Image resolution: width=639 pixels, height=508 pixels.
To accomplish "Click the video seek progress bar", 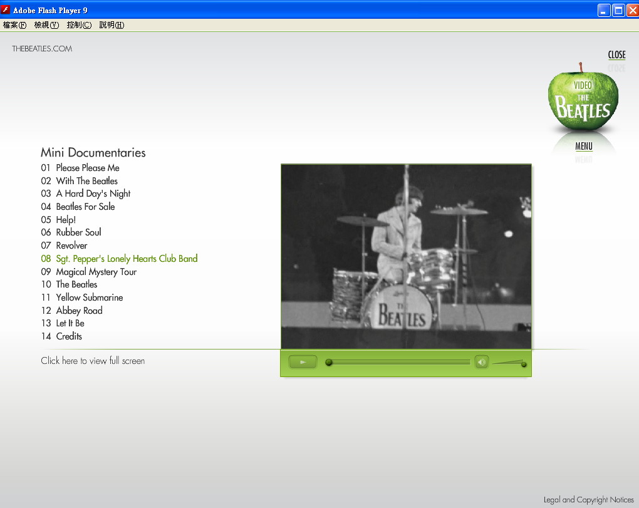I will coord(399,362).
